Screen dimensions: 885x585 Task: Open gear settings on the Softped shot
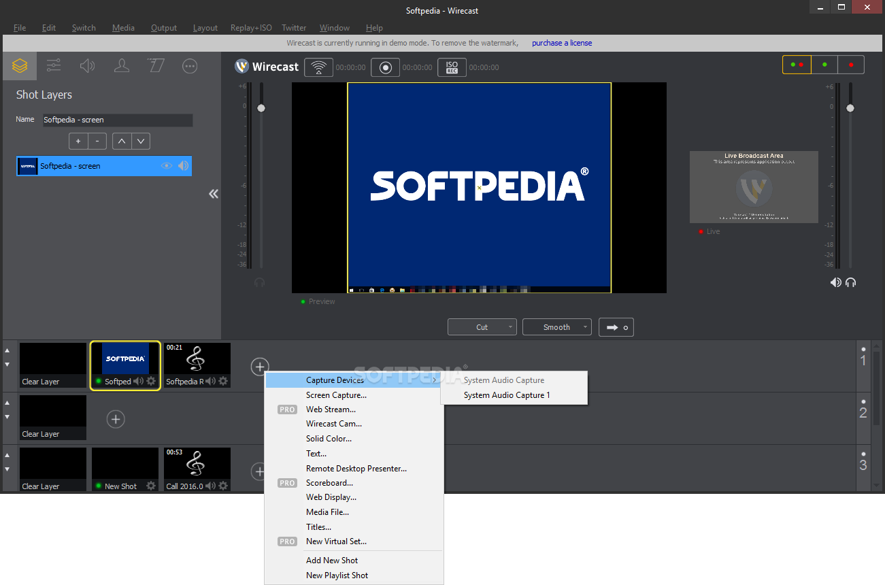(x=151, y=382)
